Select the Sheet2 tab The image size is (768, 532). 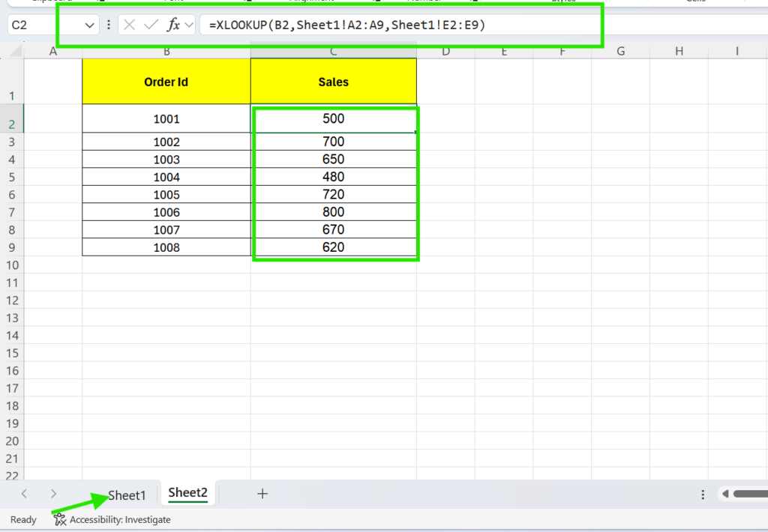pyautogui.click(x=187, y=493)
